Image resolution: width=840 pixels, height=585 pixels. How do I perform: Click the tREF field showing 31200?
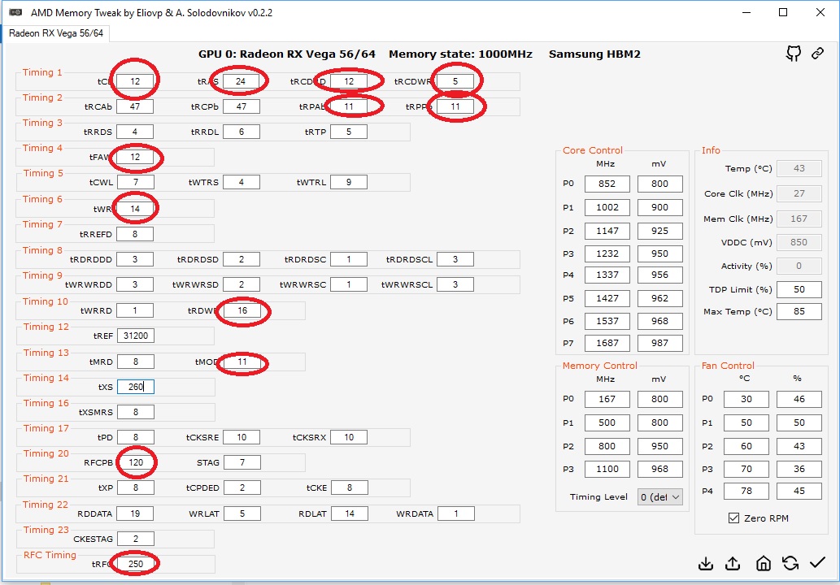coord(136,336)
